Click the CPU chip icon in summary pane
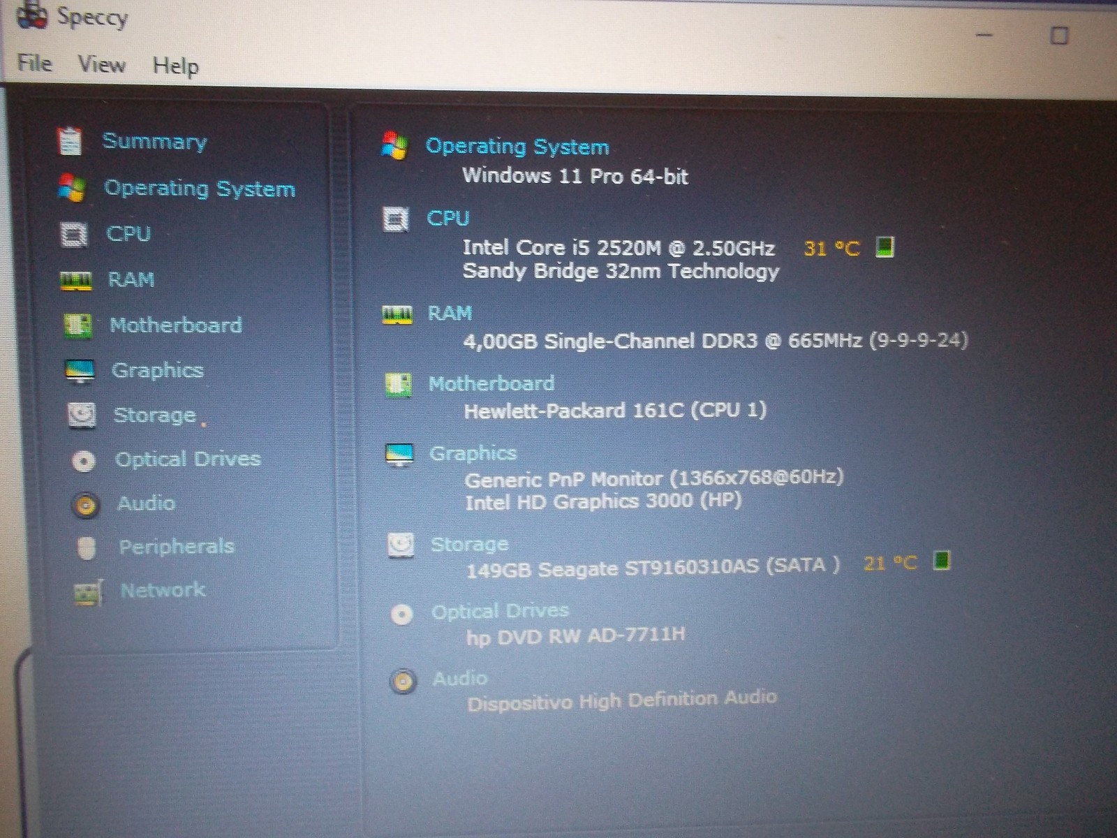 point(396,219)
